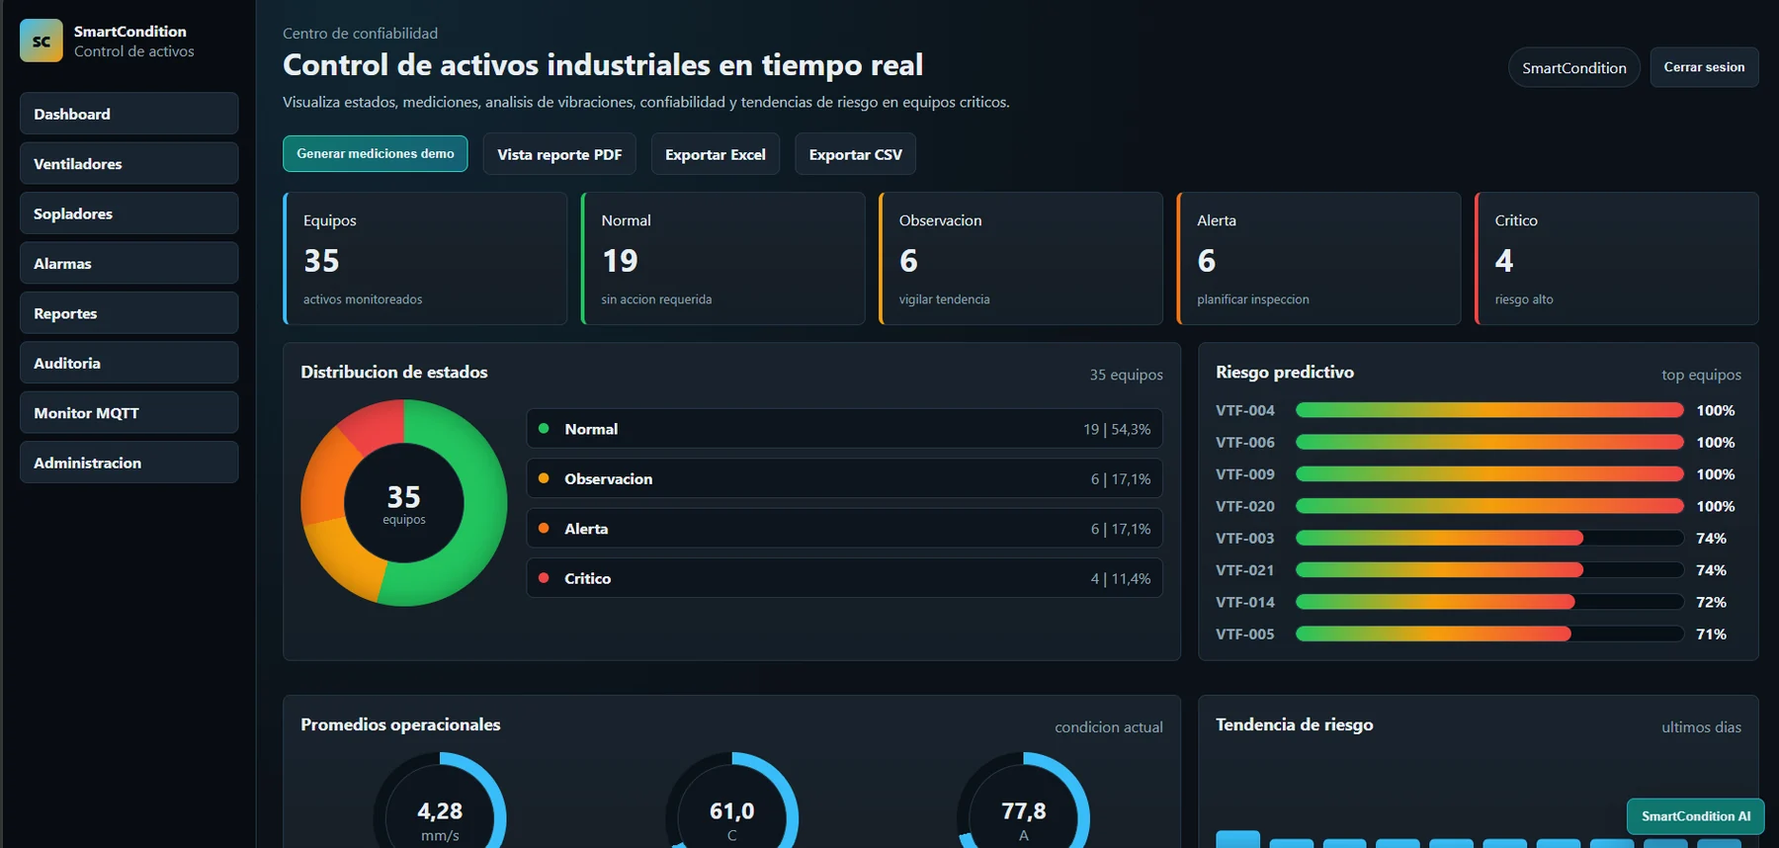Click the yellow dot beside Observacion
Image resolution: width=1779 pixels, height=848 pixels.
[x=544, y=477]
